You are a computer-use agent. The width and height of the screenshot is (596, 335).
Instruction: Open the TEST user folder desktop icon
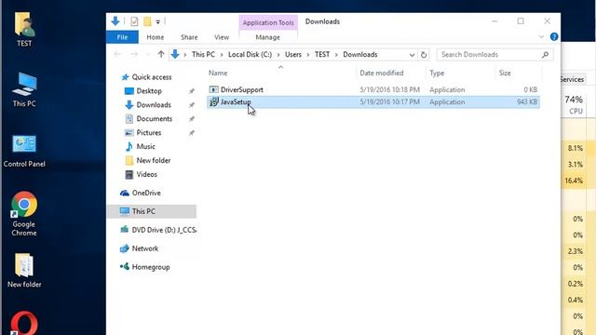tap(24, 30)
